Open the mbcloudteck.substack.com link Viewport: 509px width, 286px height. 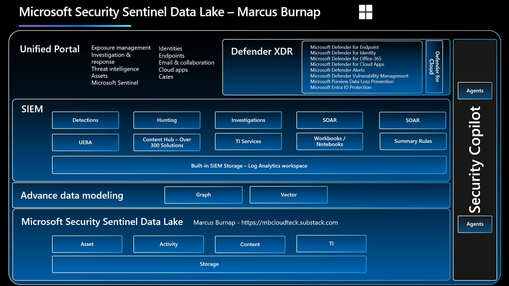(290, 223)
